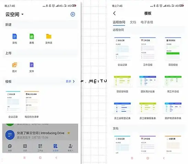Image resolution: width=188 pixels, height=164 pixels.
Task: Go back from the 模板 page
Action: pyautogui.click(x=114, y=13)
